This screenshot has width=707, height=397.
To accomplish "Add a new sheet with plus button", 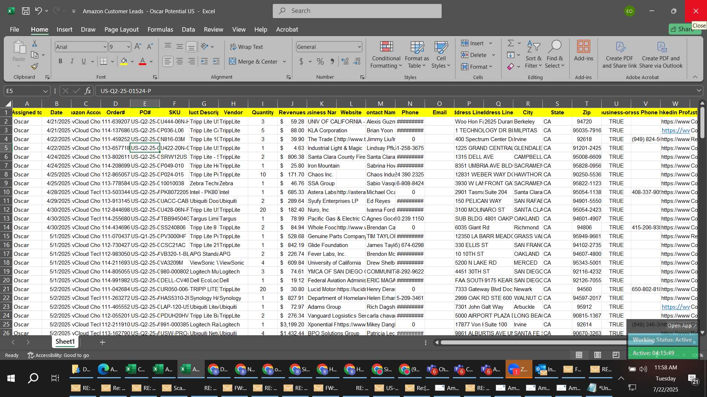I will click(x=102, y=342).
